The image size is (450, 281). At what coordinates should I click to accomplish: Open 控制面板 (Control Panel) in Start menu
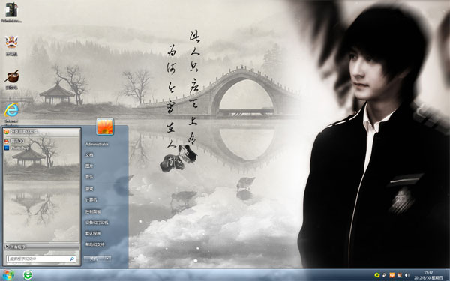point(93,211)
